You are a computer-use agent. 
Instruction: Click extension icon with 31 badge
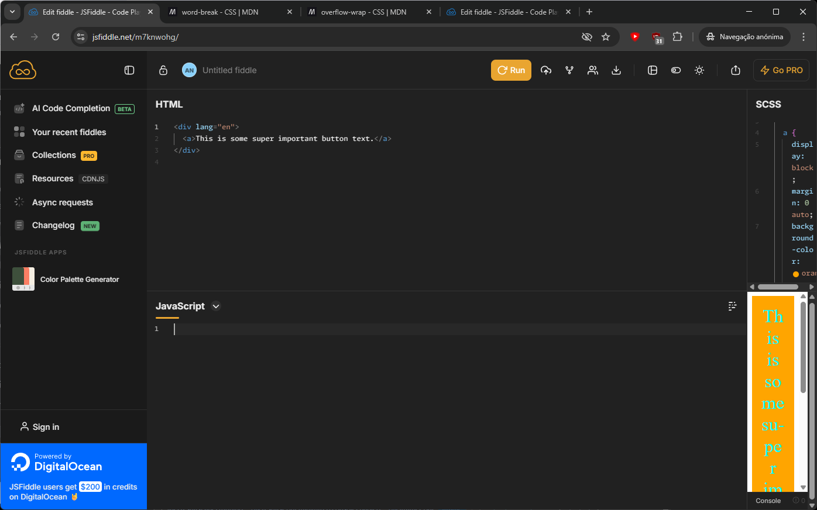(657, 38)
